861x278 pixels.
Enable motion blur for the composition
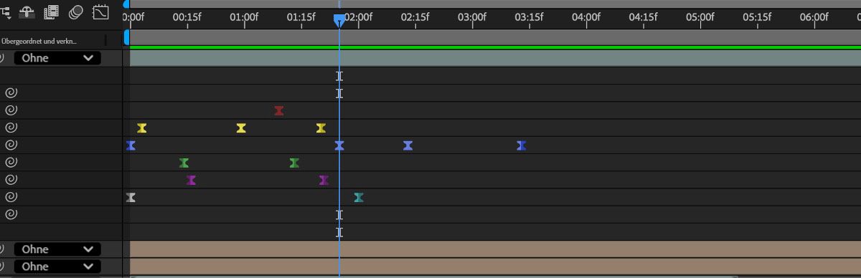click(x=75, y=11)
